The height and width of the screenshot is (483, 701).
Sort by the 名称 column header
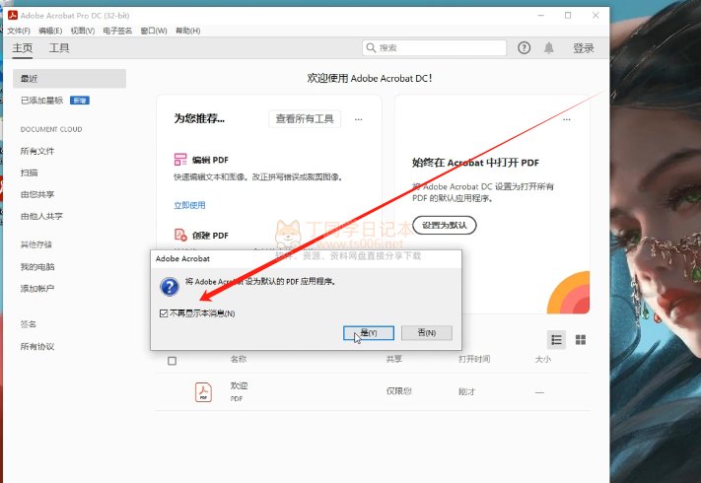(239, 359)
